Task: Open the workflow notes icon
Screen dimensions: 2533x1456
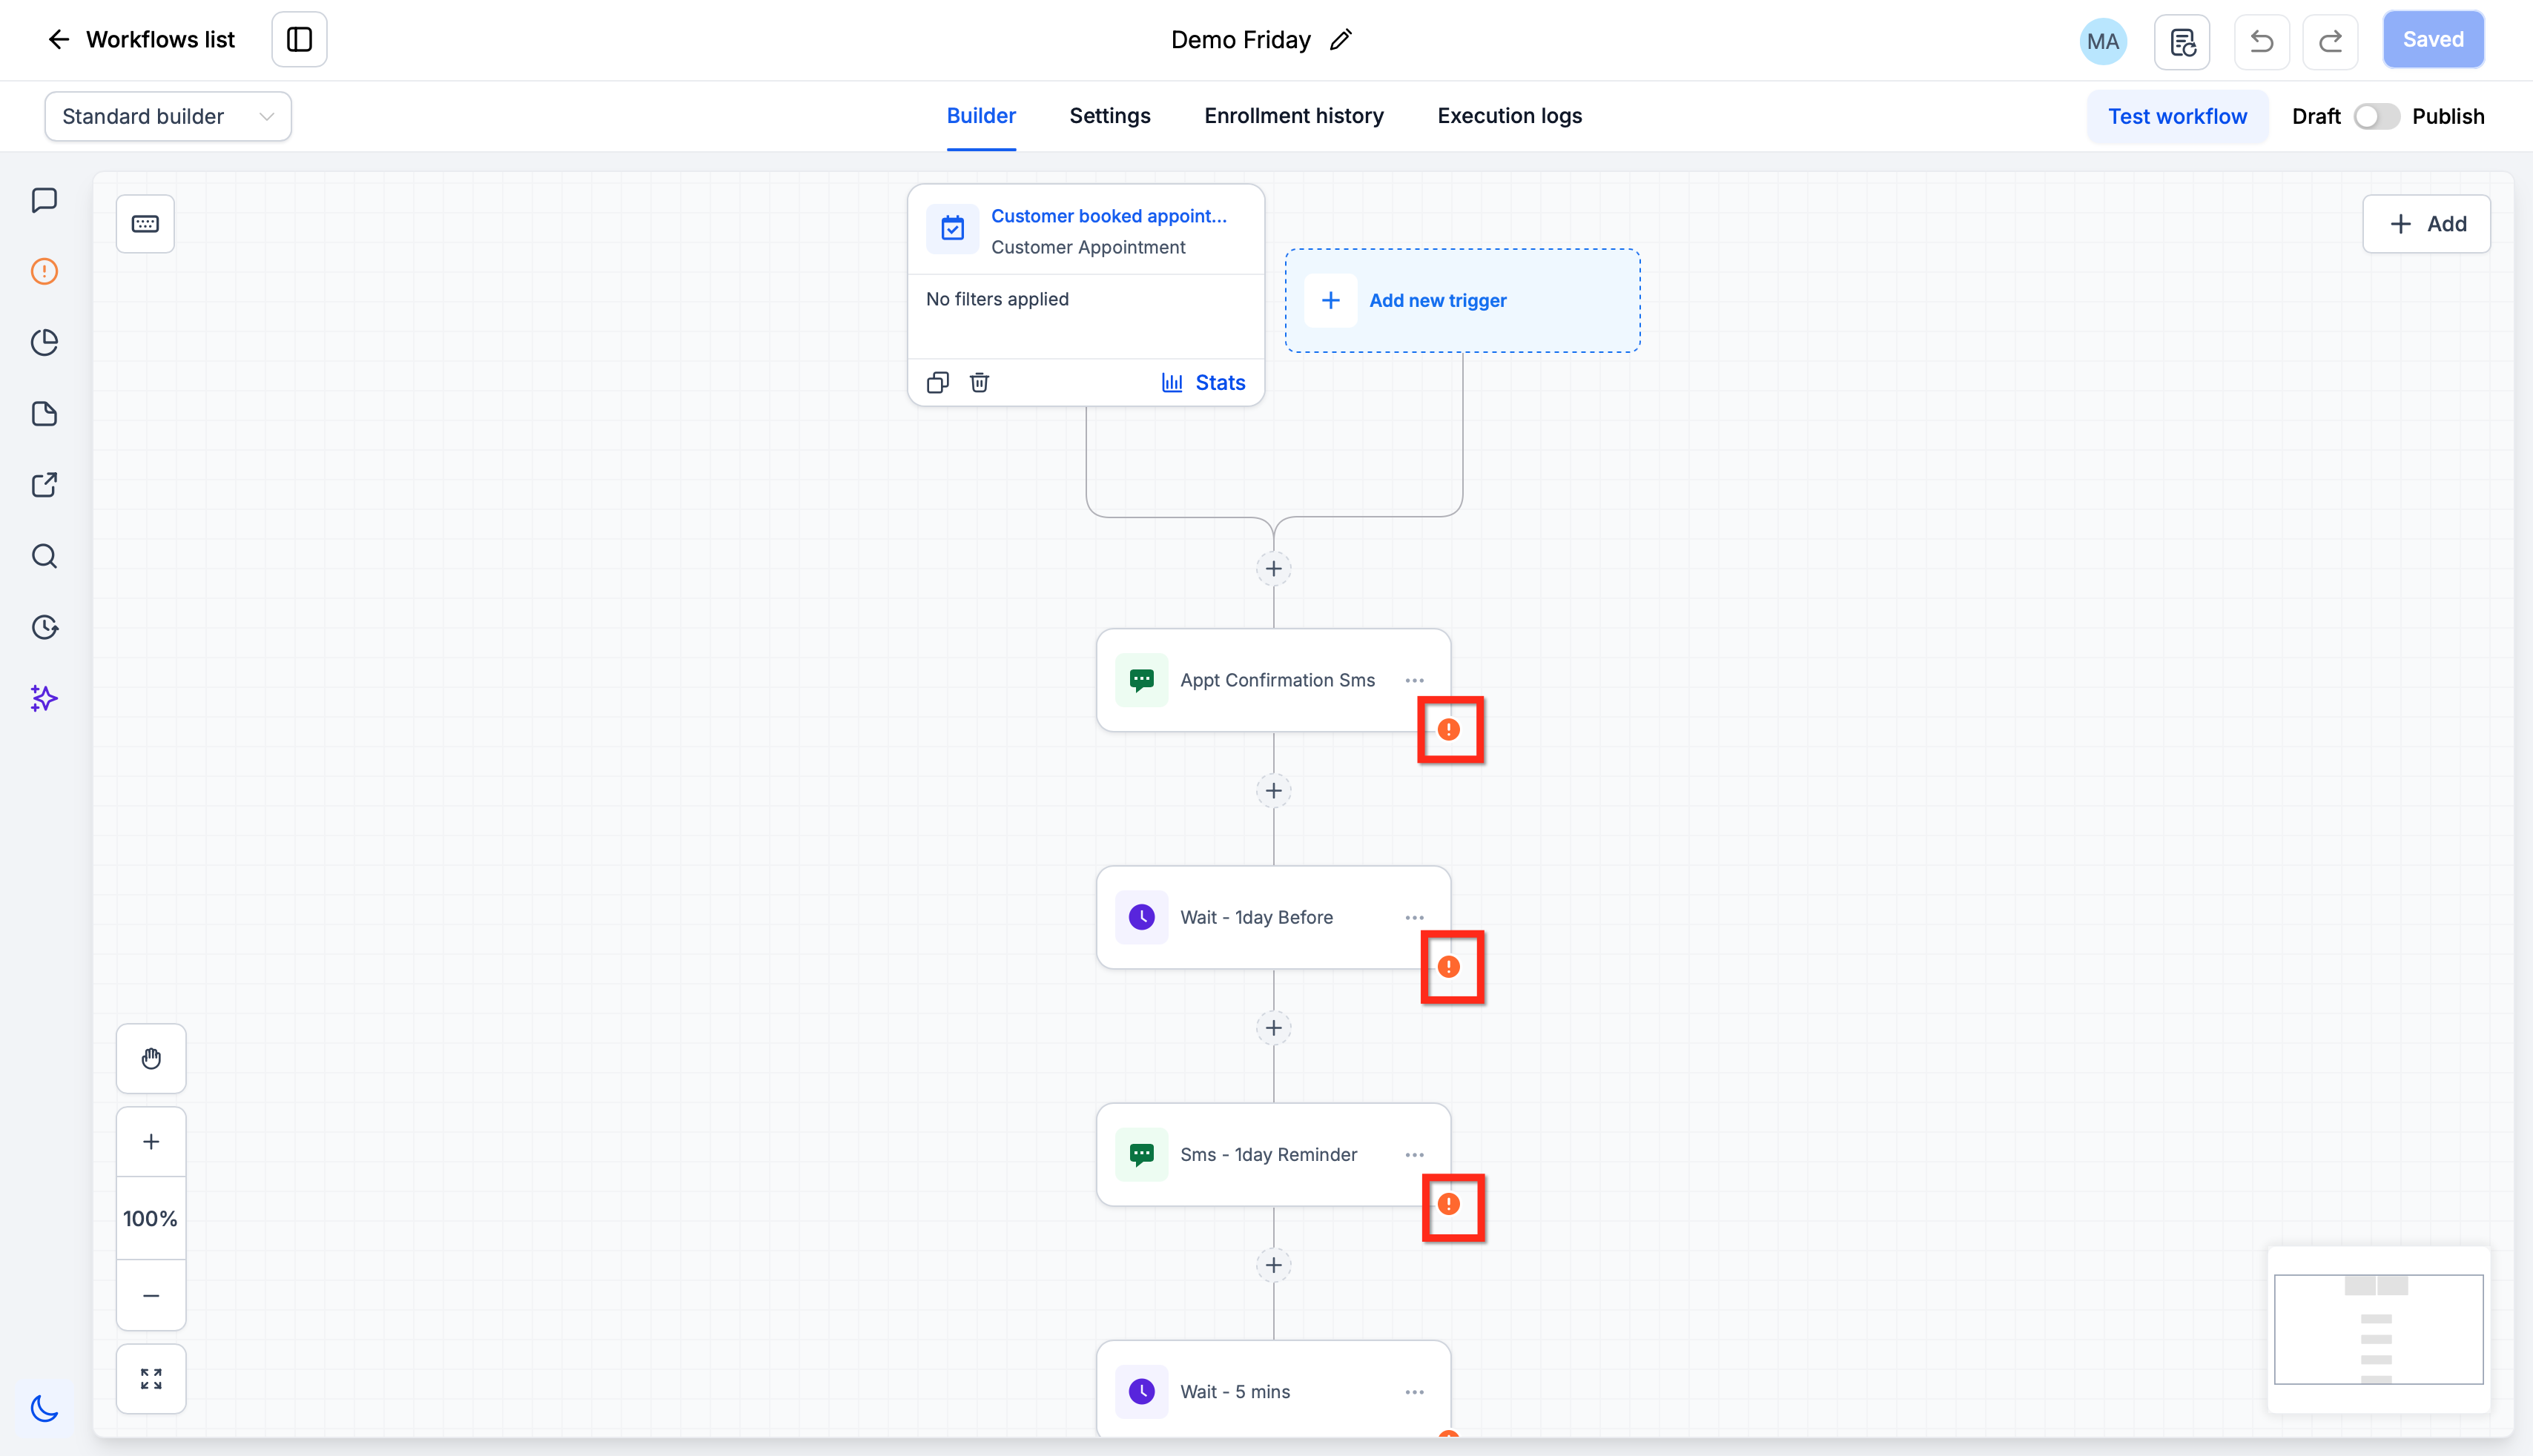Action: (2182, 41)
